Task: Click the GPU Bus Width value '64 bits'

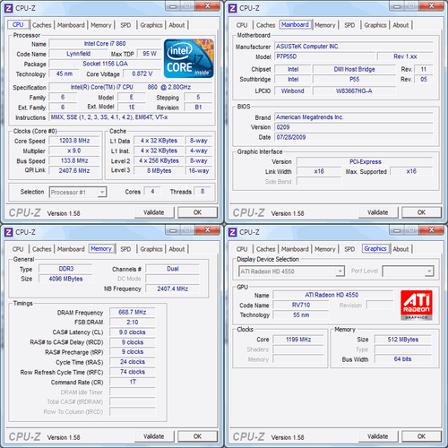Action: 403,359
